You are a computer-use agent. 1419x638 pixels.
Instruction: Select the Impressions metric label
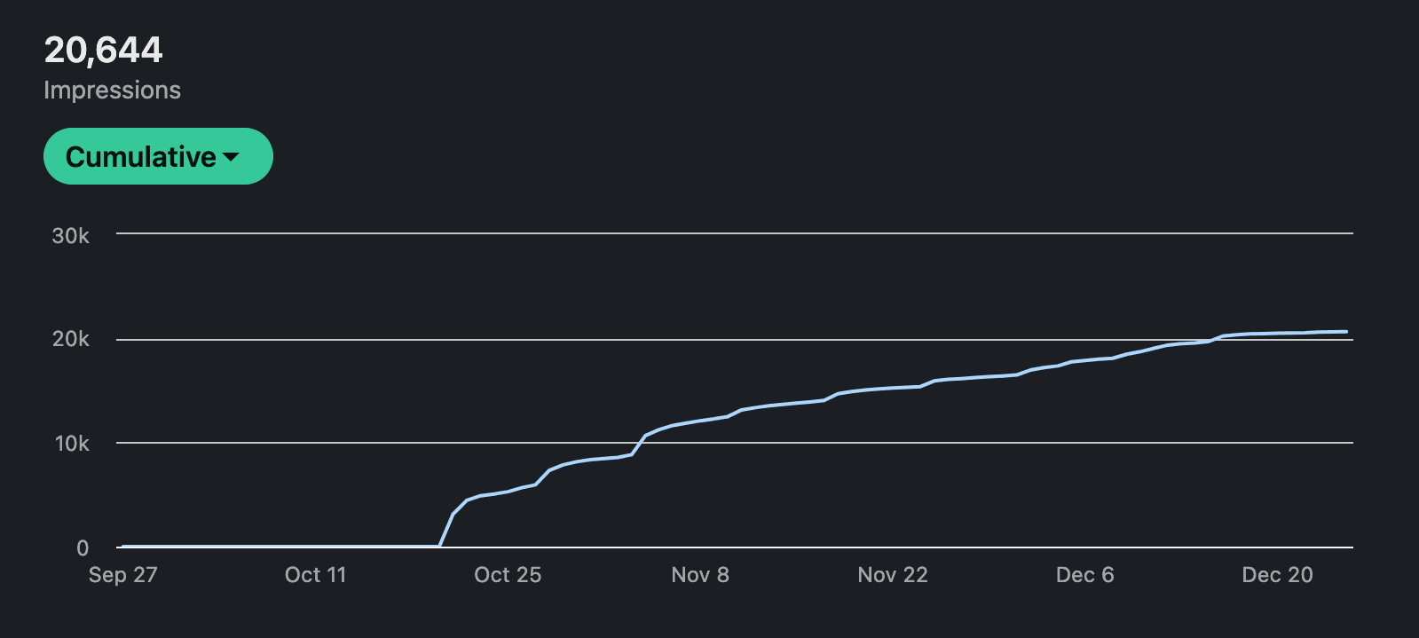click(x=112, y=91)
